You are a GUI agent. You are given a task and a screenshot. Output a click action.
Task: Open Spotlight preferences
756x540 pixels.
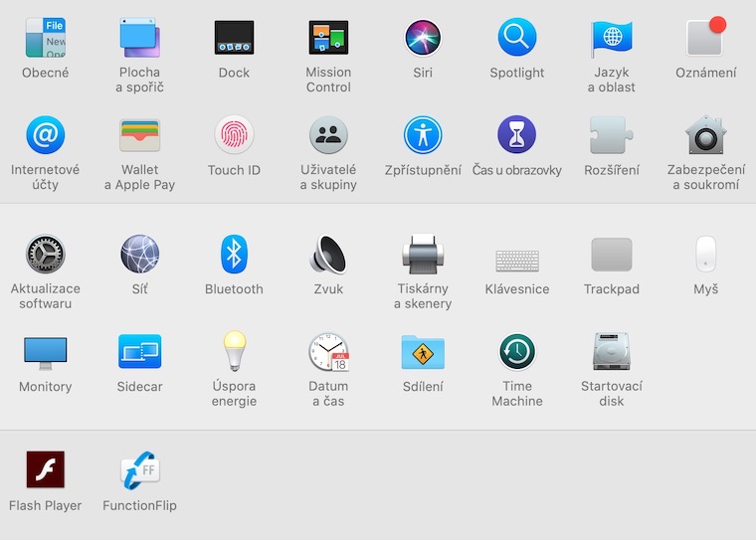(x=517, y=38)
